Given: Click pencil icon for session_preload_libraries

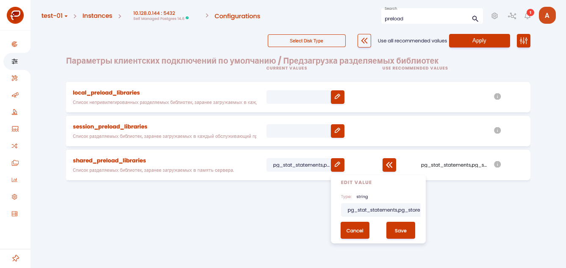Looking at the screenshot, I should (x=338, y=131).
